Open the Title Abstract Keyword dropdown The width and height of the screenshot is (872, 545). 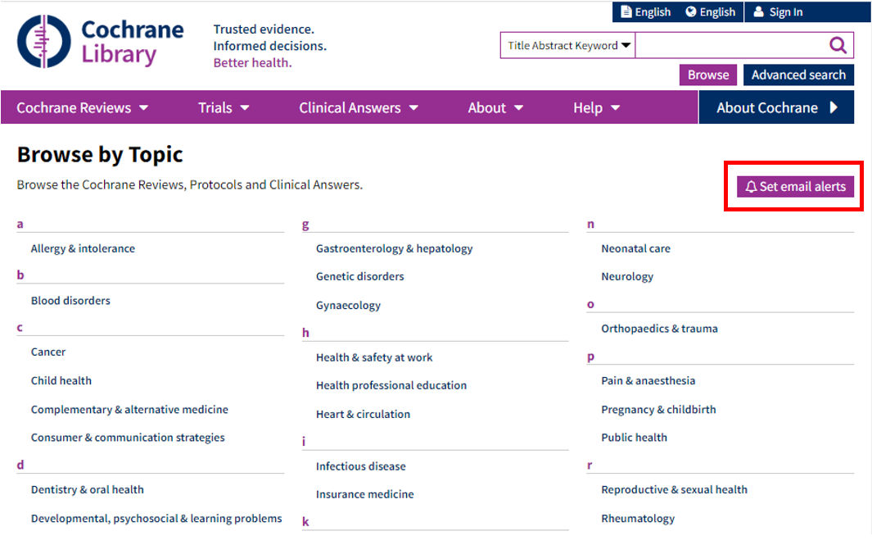tap(567, 45)
